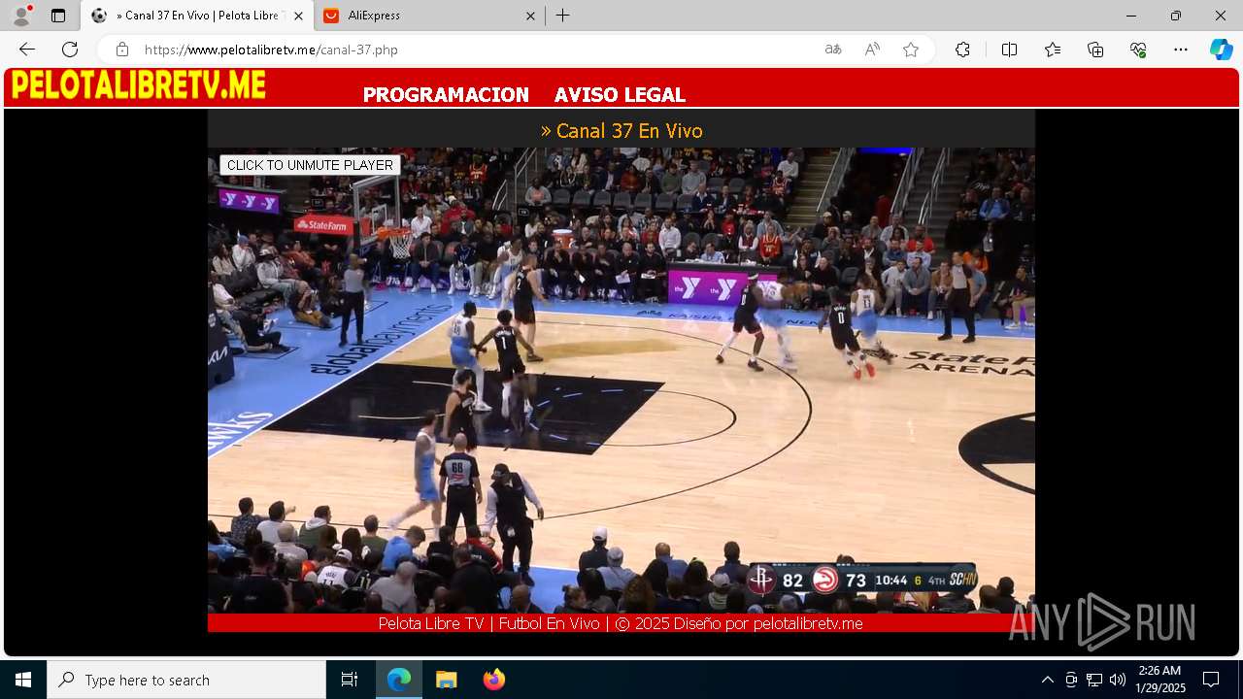Toggle Split screen view
Image resolution: width=1243 pixels, height=699 pixels.
click(x=1009, y=50)
